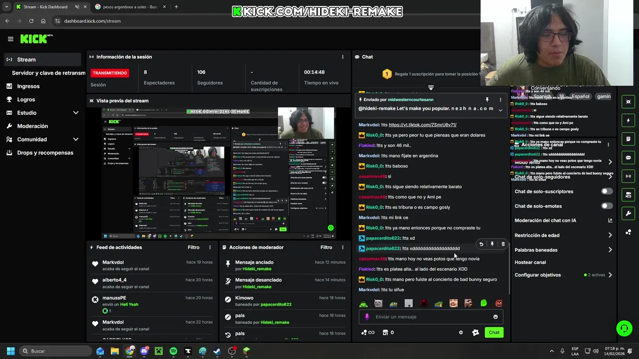The width and height of the screenshot is (639, 359).
Task: Open options for Acciones de canal
Action: pos(608,145)
